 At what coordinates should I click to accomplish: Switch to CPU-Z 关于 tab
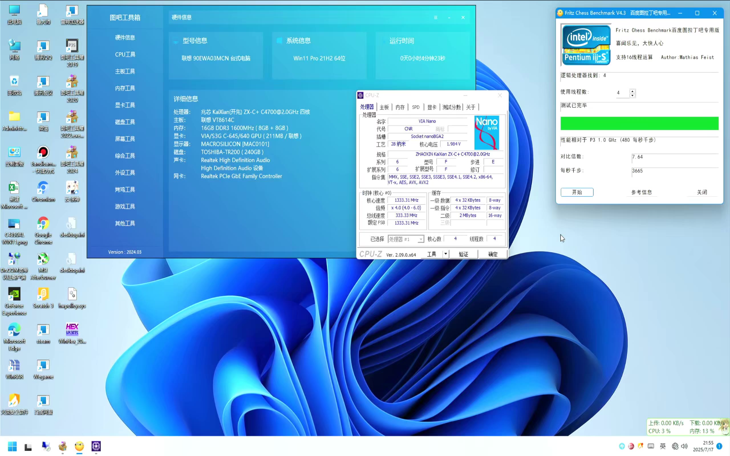470,107
